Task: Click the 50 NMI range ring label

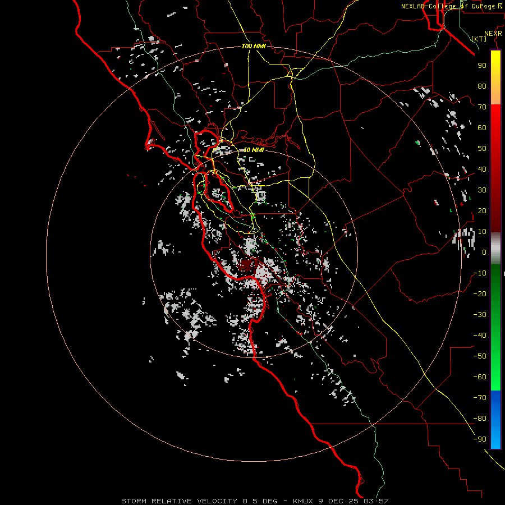Action: click(254, 150)
